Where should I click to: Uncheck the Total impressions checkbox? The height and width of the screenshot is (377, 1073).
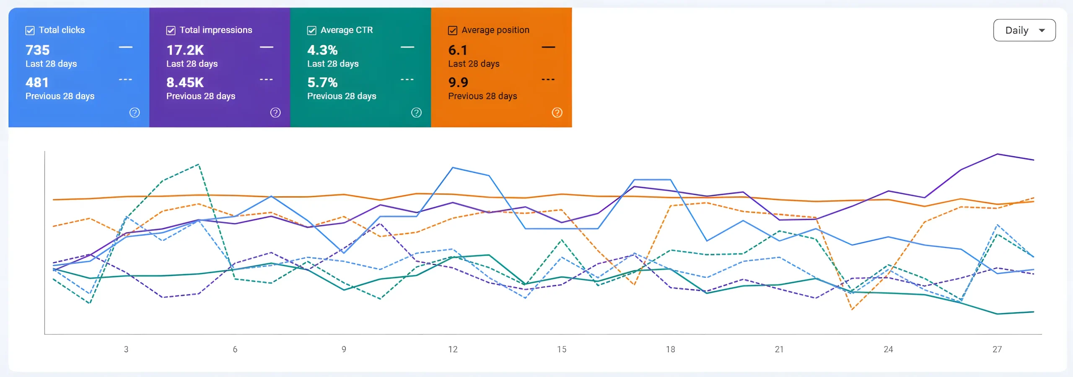(171, 31)
